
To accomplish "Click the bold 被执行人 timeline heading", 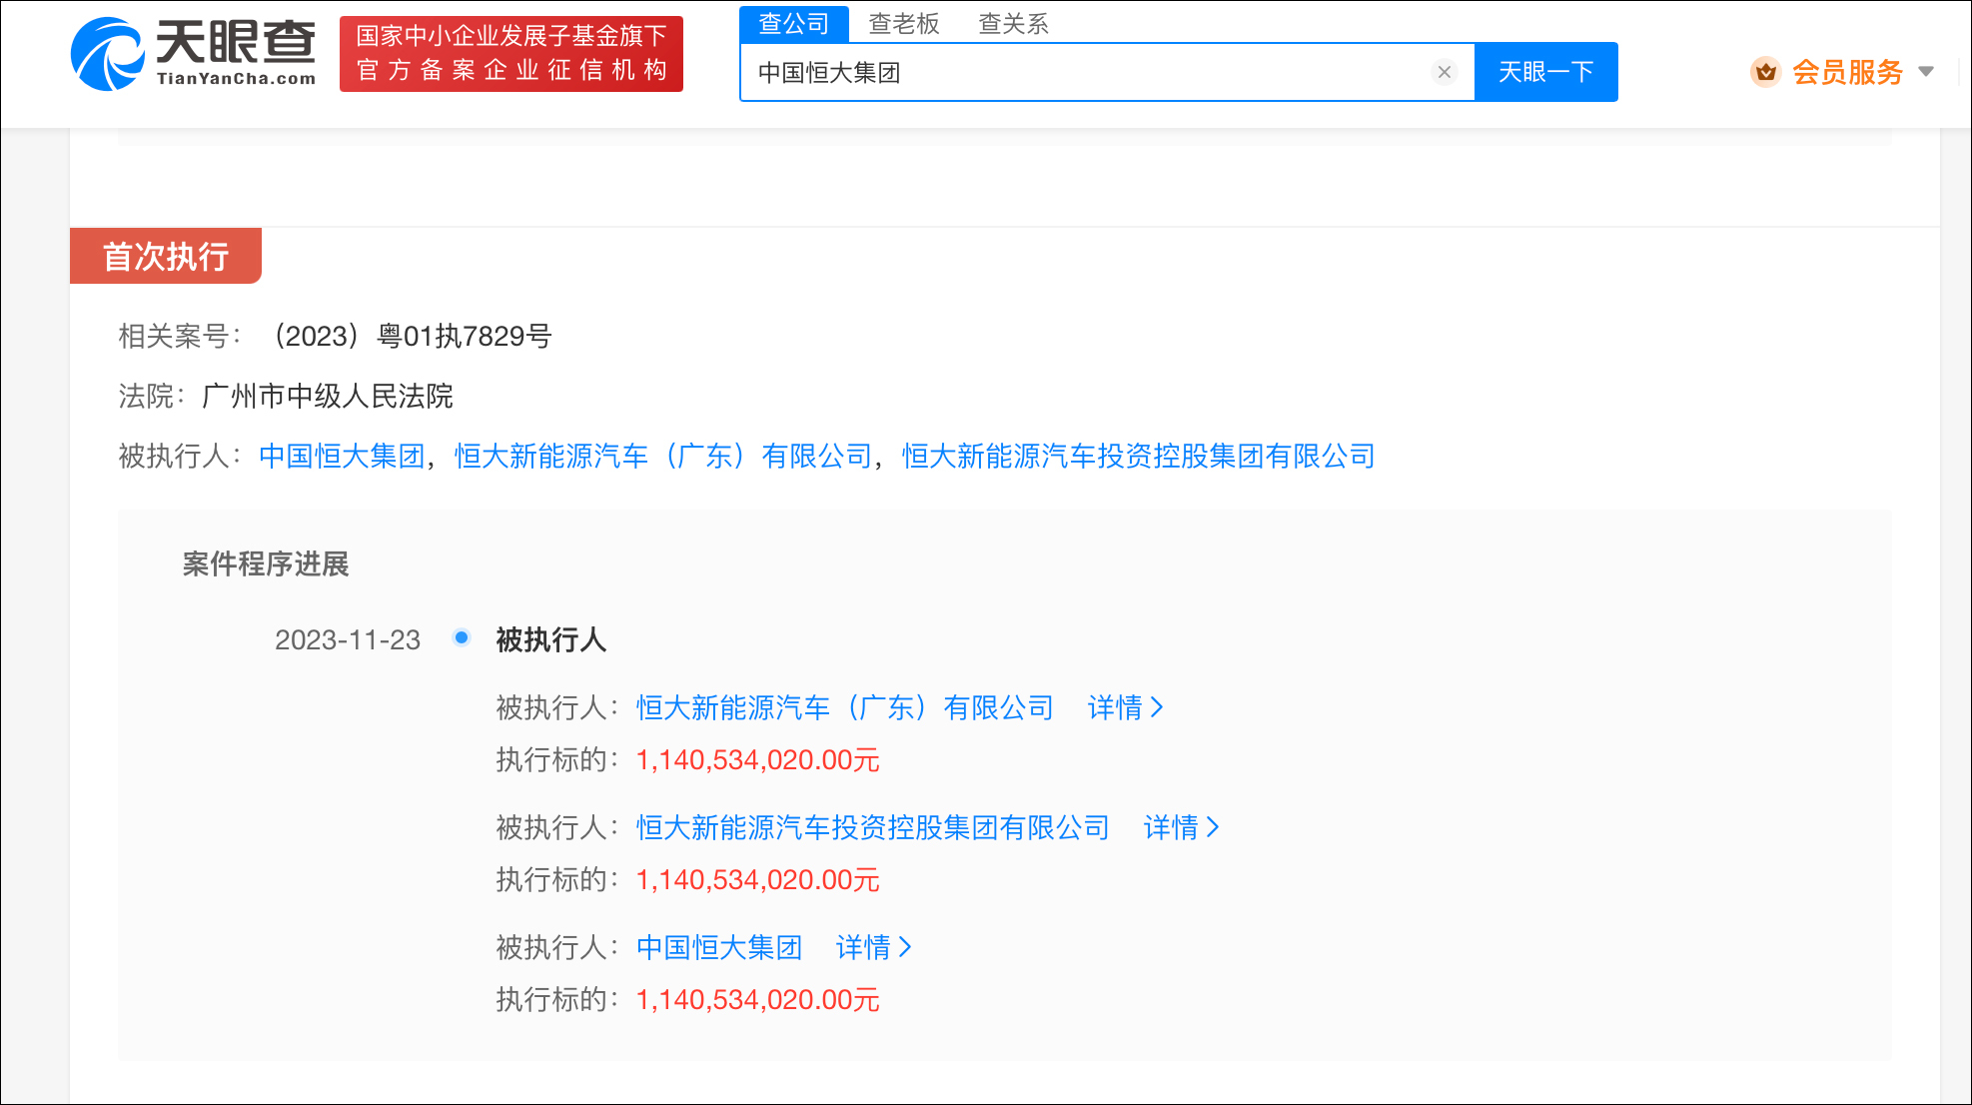I will 551,640.
